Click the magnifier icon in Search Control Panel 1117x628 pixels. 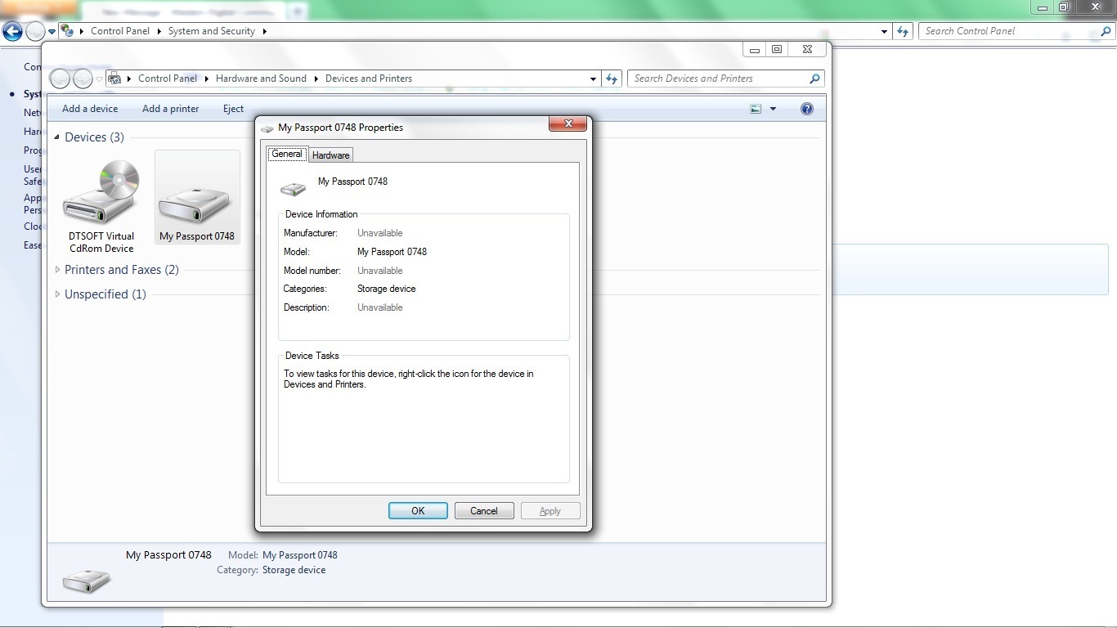click(1105, 31)
